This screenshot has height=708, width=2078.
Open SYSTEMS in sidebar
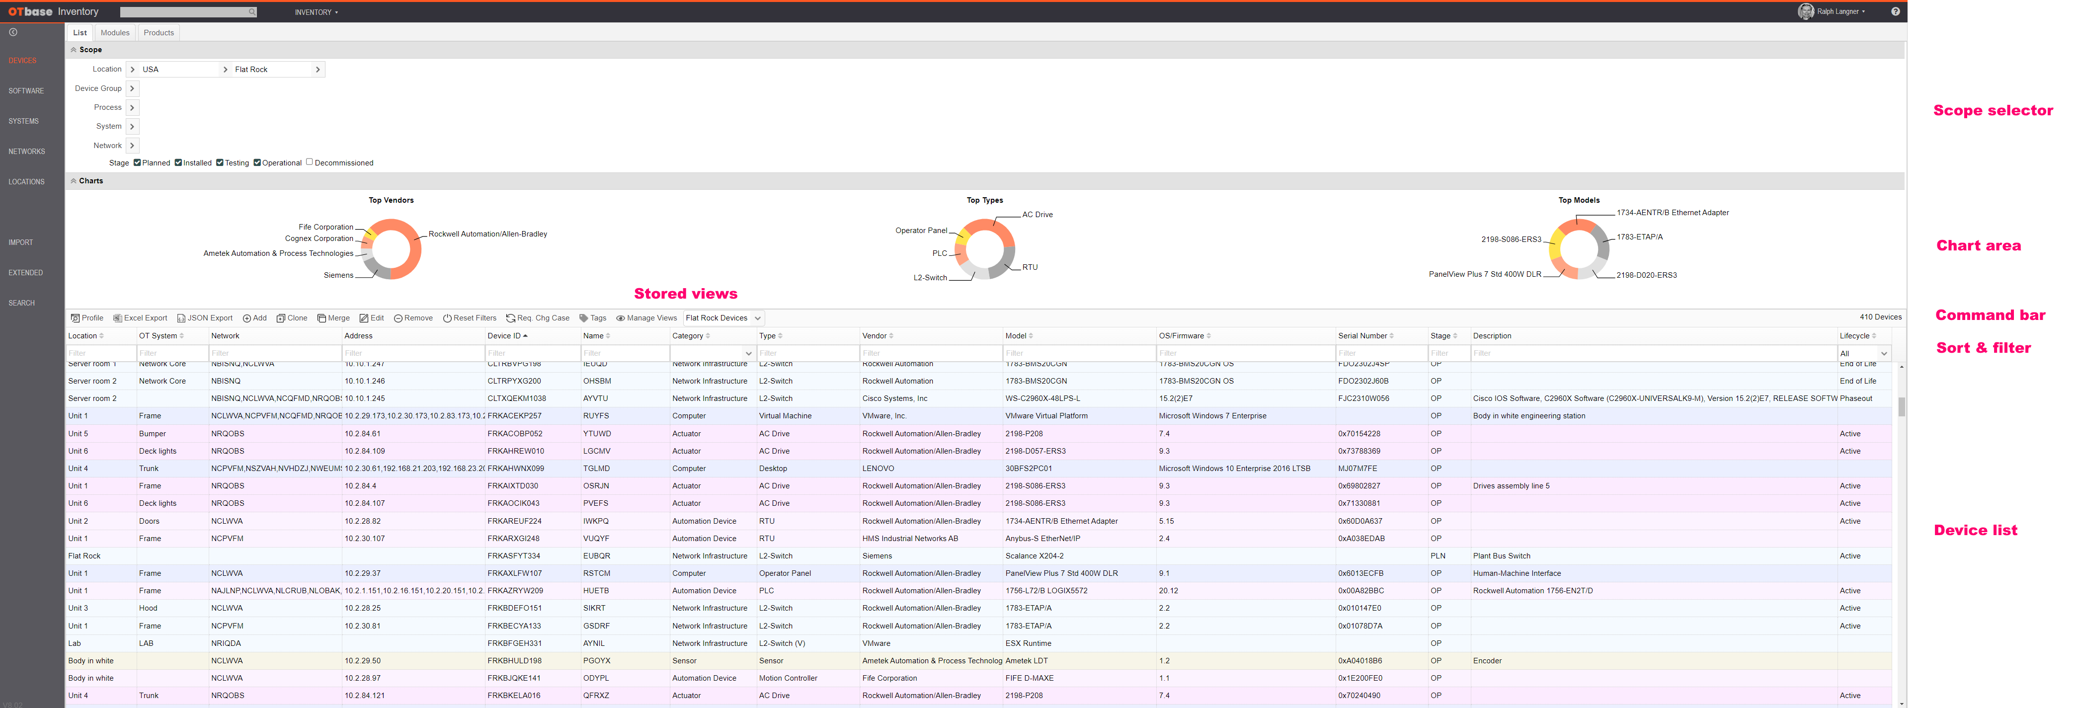(x=23, y=122)
